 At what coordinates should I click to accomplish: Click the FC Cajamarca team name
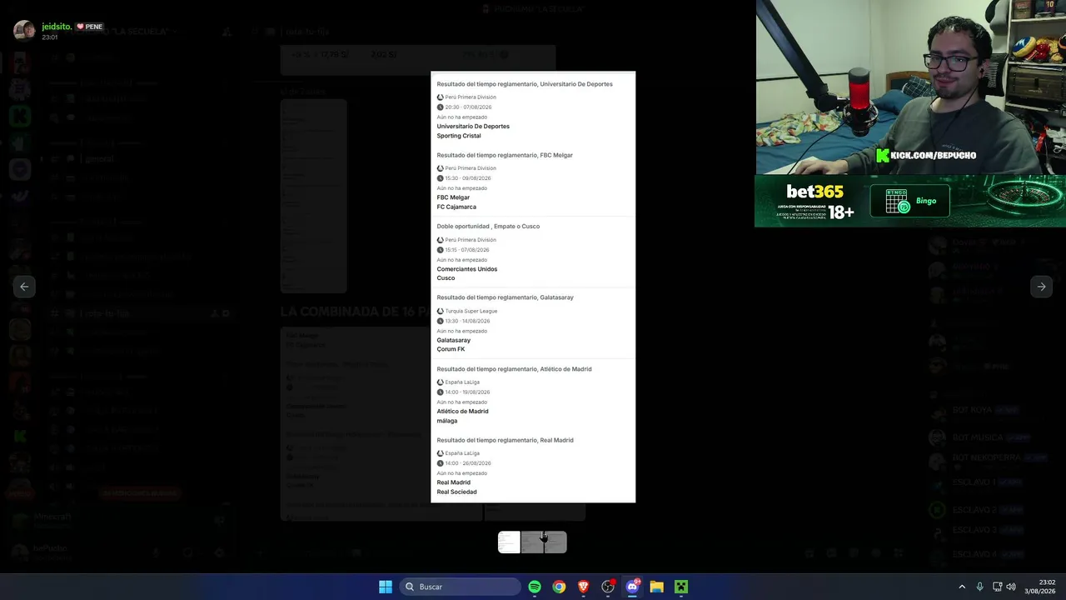click(456, 207)
